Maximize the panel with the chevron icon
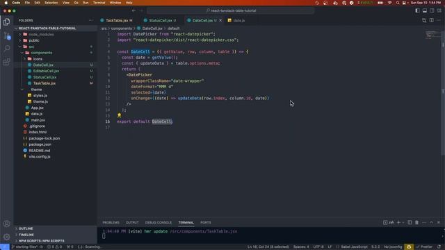This screenshot has height=250, width=445. [431, 222]
